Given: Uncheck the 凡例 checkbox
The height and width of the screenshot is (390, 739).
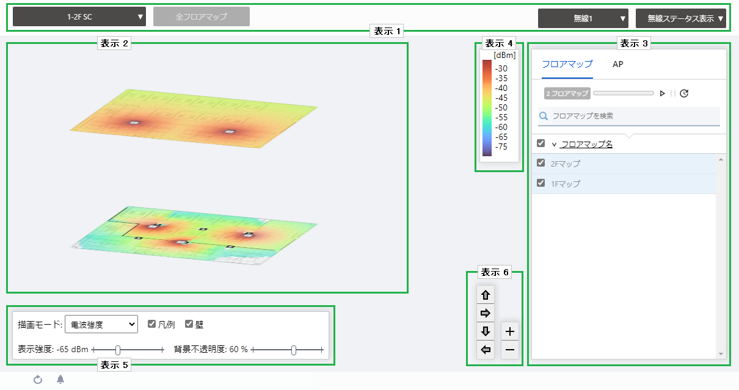Looking at the screenshot, I should point(152,324).
